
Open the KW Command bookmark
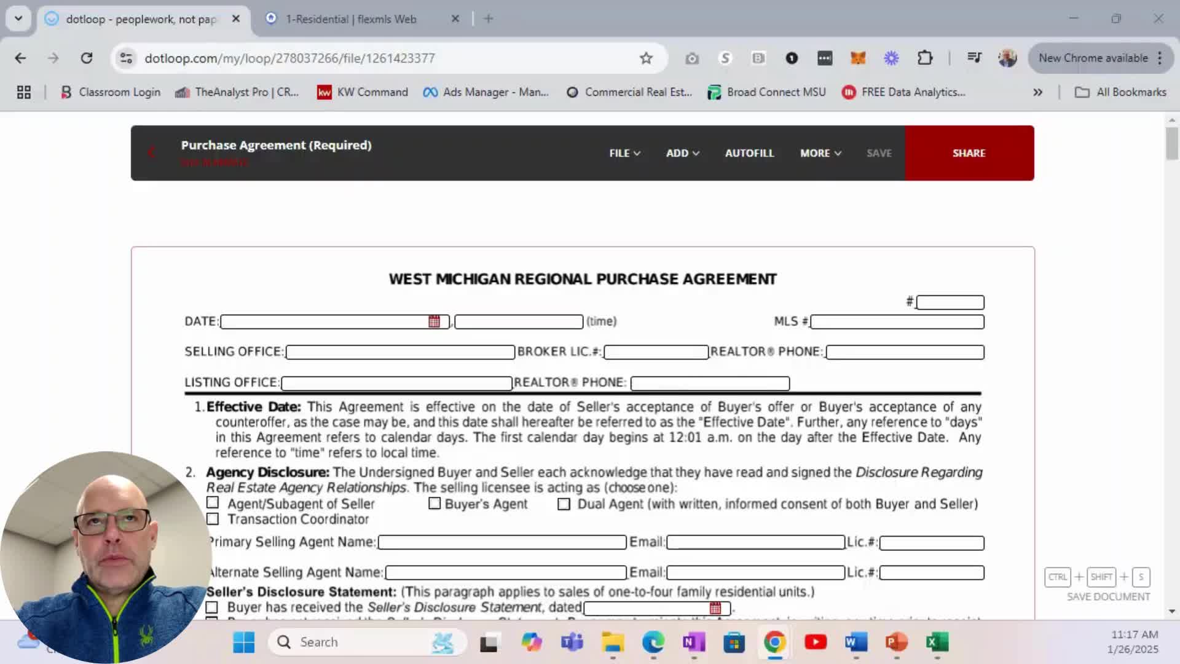(x=363, y=92)
